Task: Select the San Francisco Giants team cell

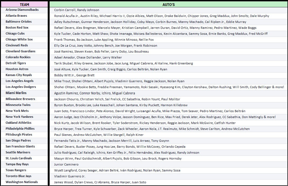Action: pos(24,147)
